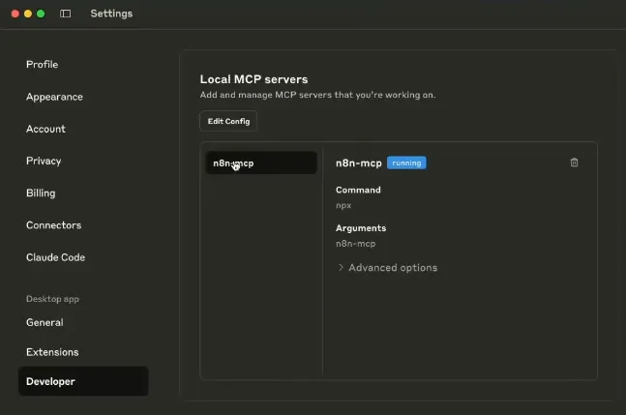
Task: Open the Profile settings section
Action: [43, 64]
